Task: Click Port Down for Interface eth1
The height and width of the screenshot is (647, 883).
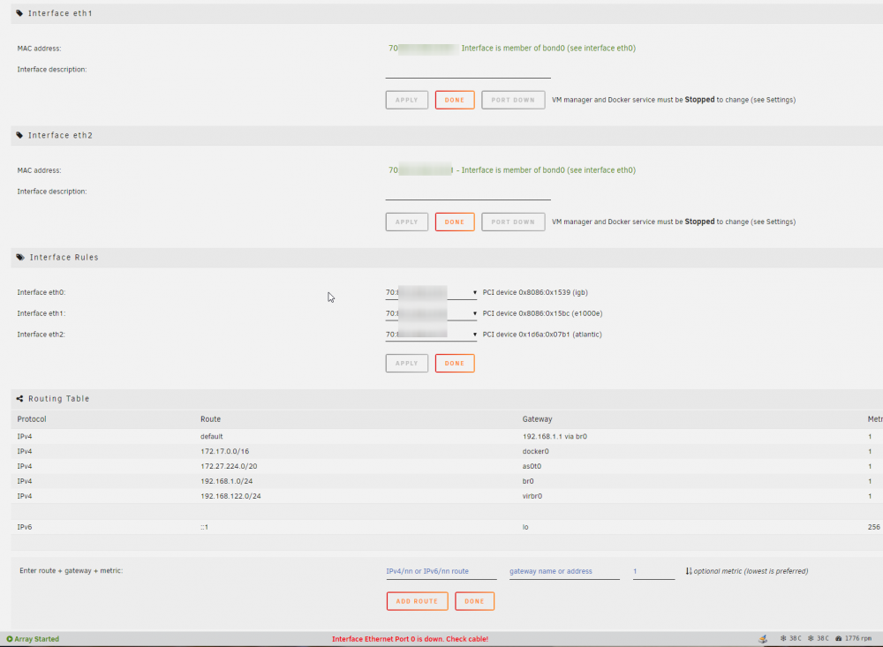Action: [x=513, y=100]
